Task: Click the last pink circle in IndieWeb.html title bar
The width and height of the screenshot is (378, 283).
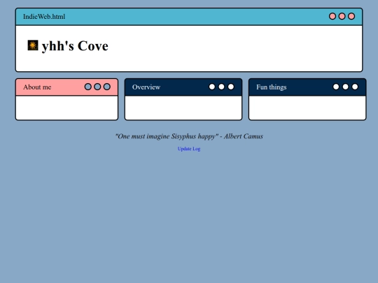Action: (351, 16)
